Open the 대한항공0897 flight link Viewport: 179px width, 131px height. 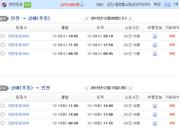pyautogui.click(x=19, y=45)
